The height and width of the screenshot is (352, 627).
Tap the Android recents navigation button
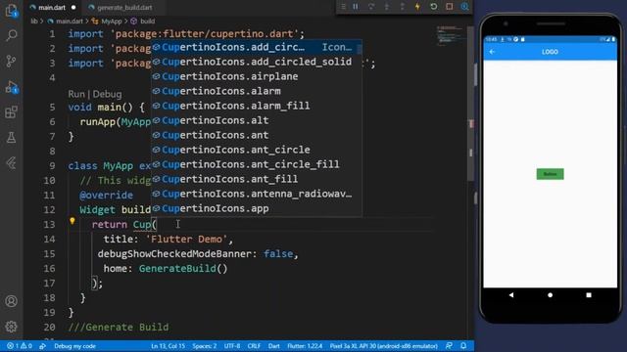589,295
